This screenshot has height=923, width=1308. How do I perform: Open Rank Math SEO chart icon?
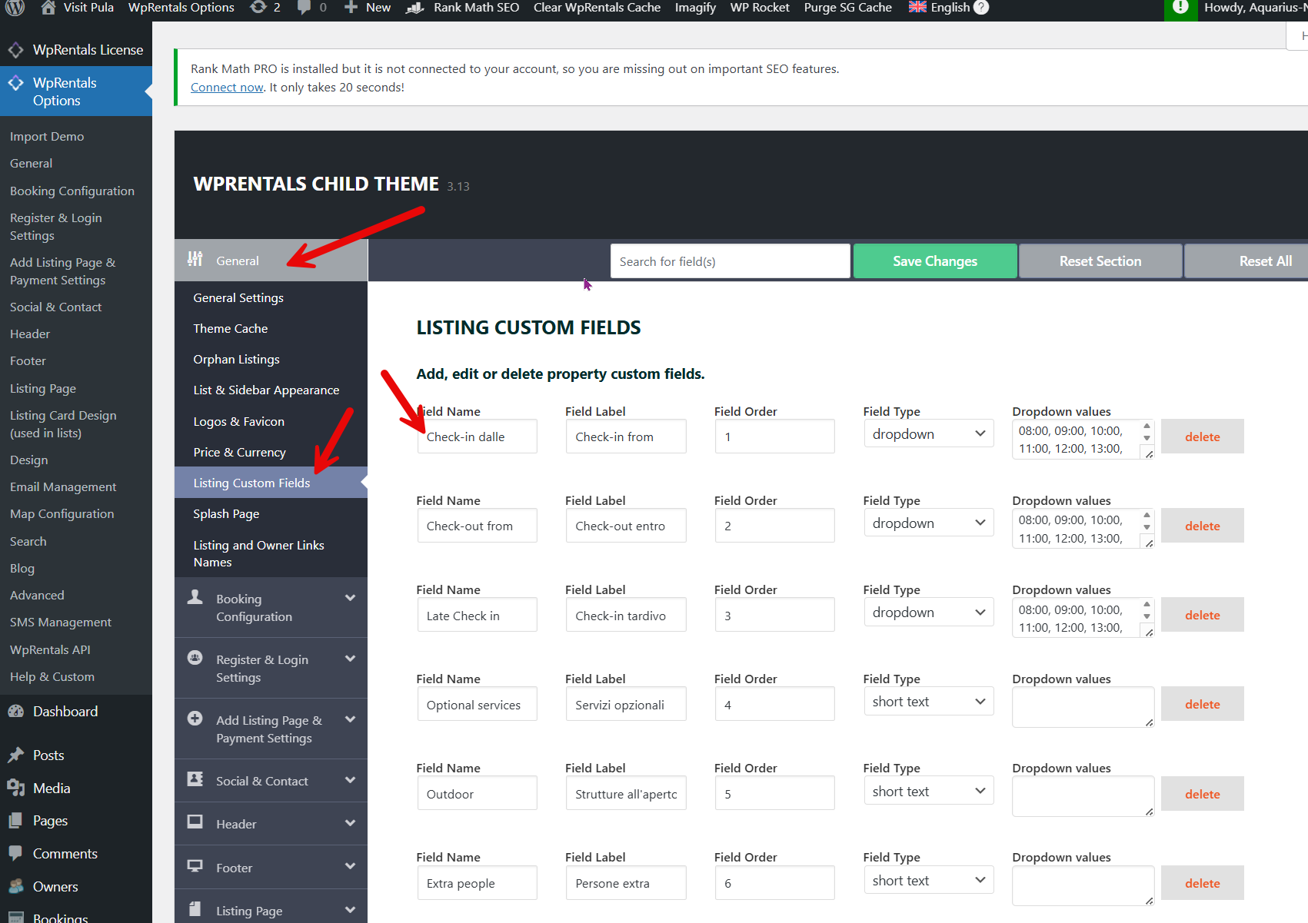(x=415, y=8)
